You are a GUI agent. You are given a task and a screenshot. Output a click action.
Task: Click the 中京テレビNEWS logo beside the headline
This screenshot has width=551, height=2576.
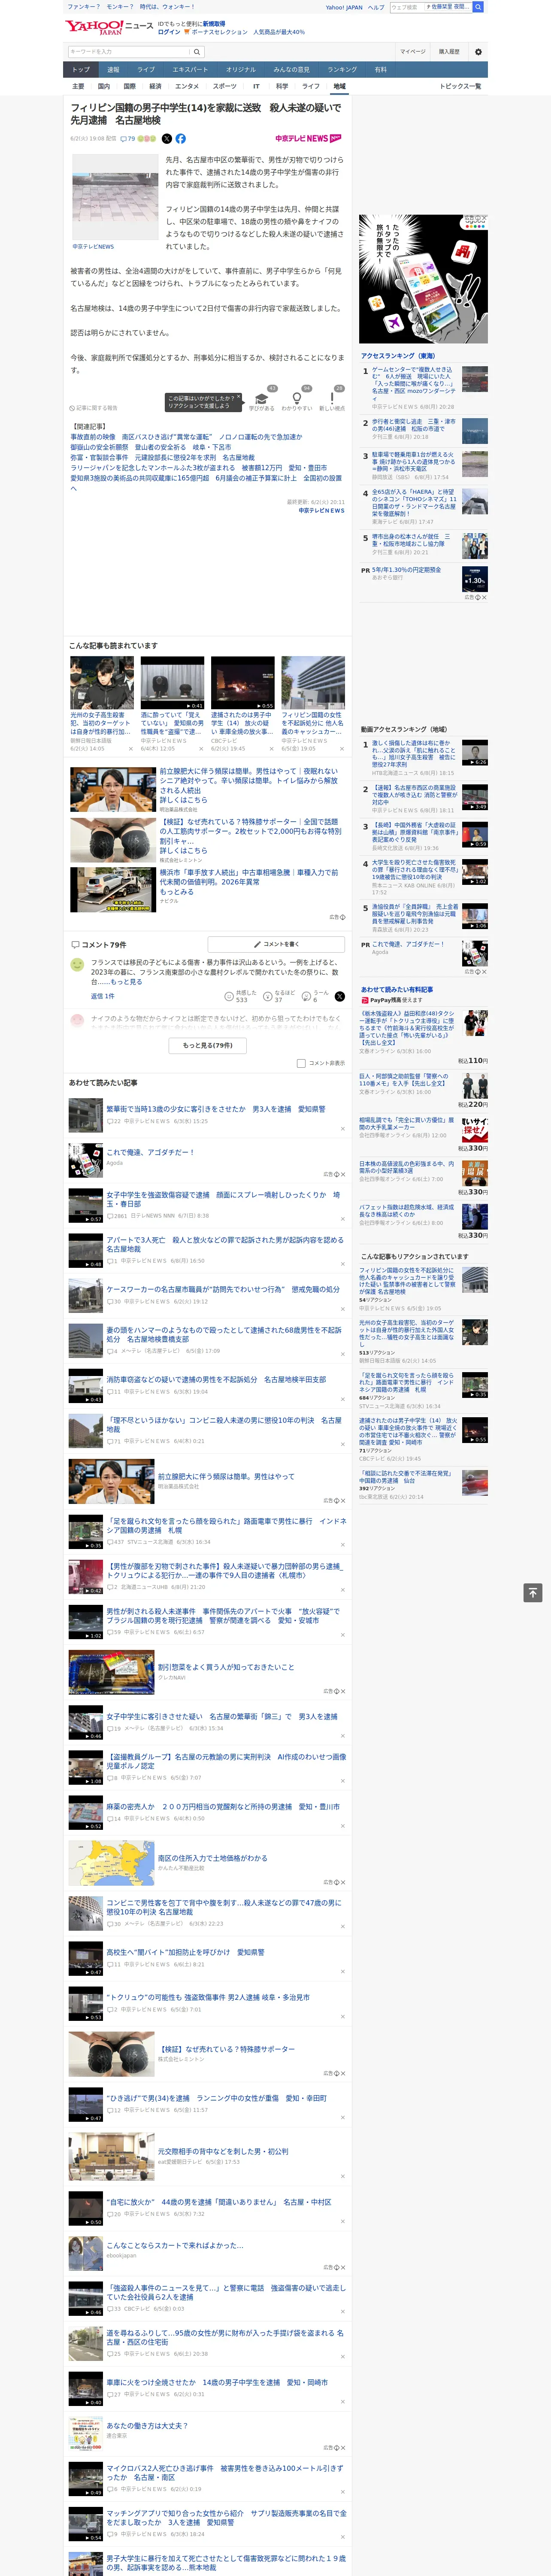[x=308, y=139]
